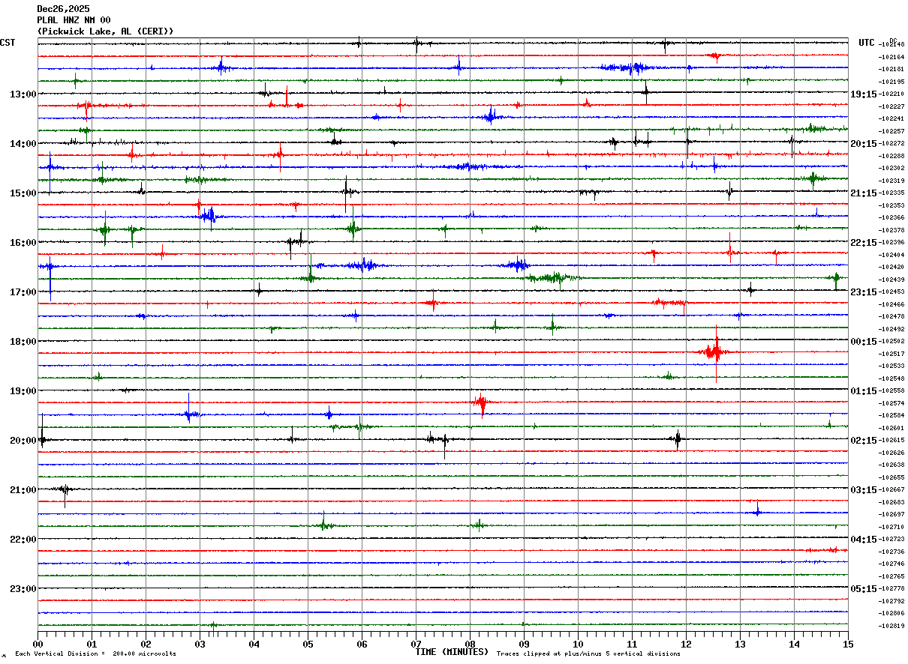Click the '21:00' CST hour label
Viewport: 908px width, 664px height.
[23, 490]
